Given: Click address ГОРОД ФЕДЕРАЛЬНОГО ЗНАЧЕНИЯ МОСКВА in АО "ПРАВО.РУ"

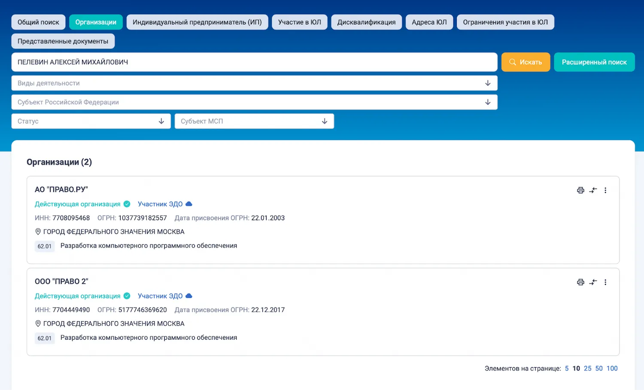Looking at the screenshot, I should point(114,232).
